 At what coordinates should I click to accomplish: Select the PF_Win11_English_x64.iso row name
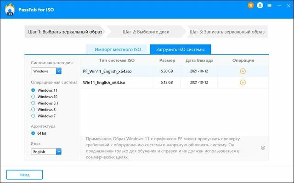coord(107,71)
